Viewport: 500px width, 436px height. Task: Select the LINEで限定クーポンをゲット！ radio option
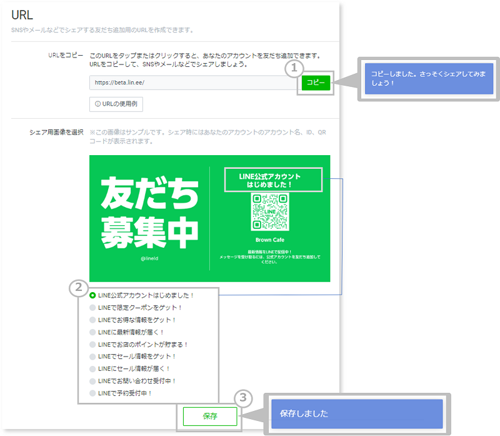92,308
